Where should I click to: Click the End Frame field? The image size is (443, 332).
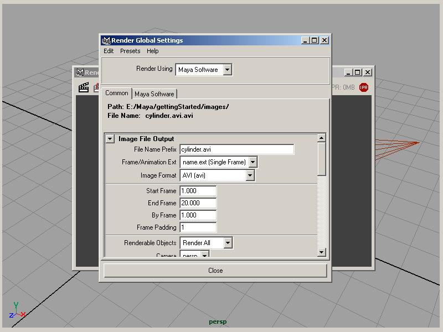point(198,203)
